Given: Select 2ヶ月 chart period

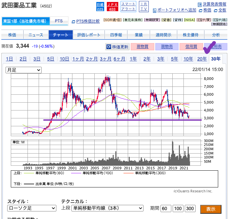Looking at the screenshot, I should point(92,59).
